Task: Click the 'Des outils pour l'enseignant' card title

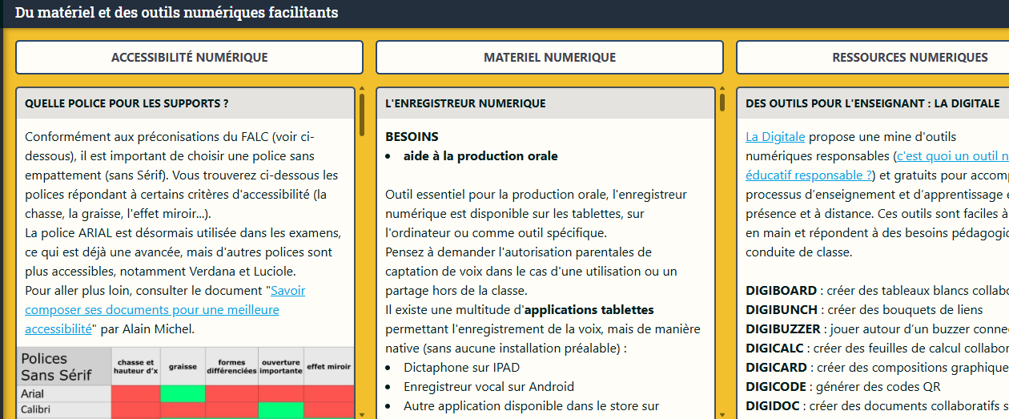Action: coord(871,103)
